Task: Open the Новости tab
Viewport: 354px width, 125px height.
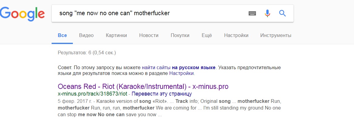Action: 149,35
